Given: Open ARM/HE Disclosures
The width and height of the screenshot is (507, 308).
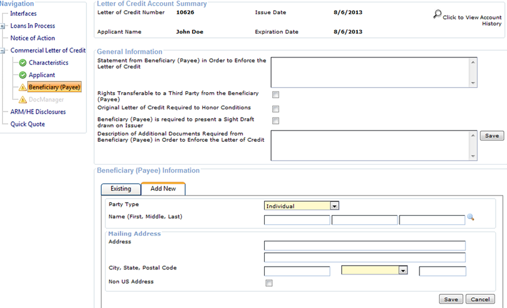Looking at the screenshot, I should coord(38,112).
